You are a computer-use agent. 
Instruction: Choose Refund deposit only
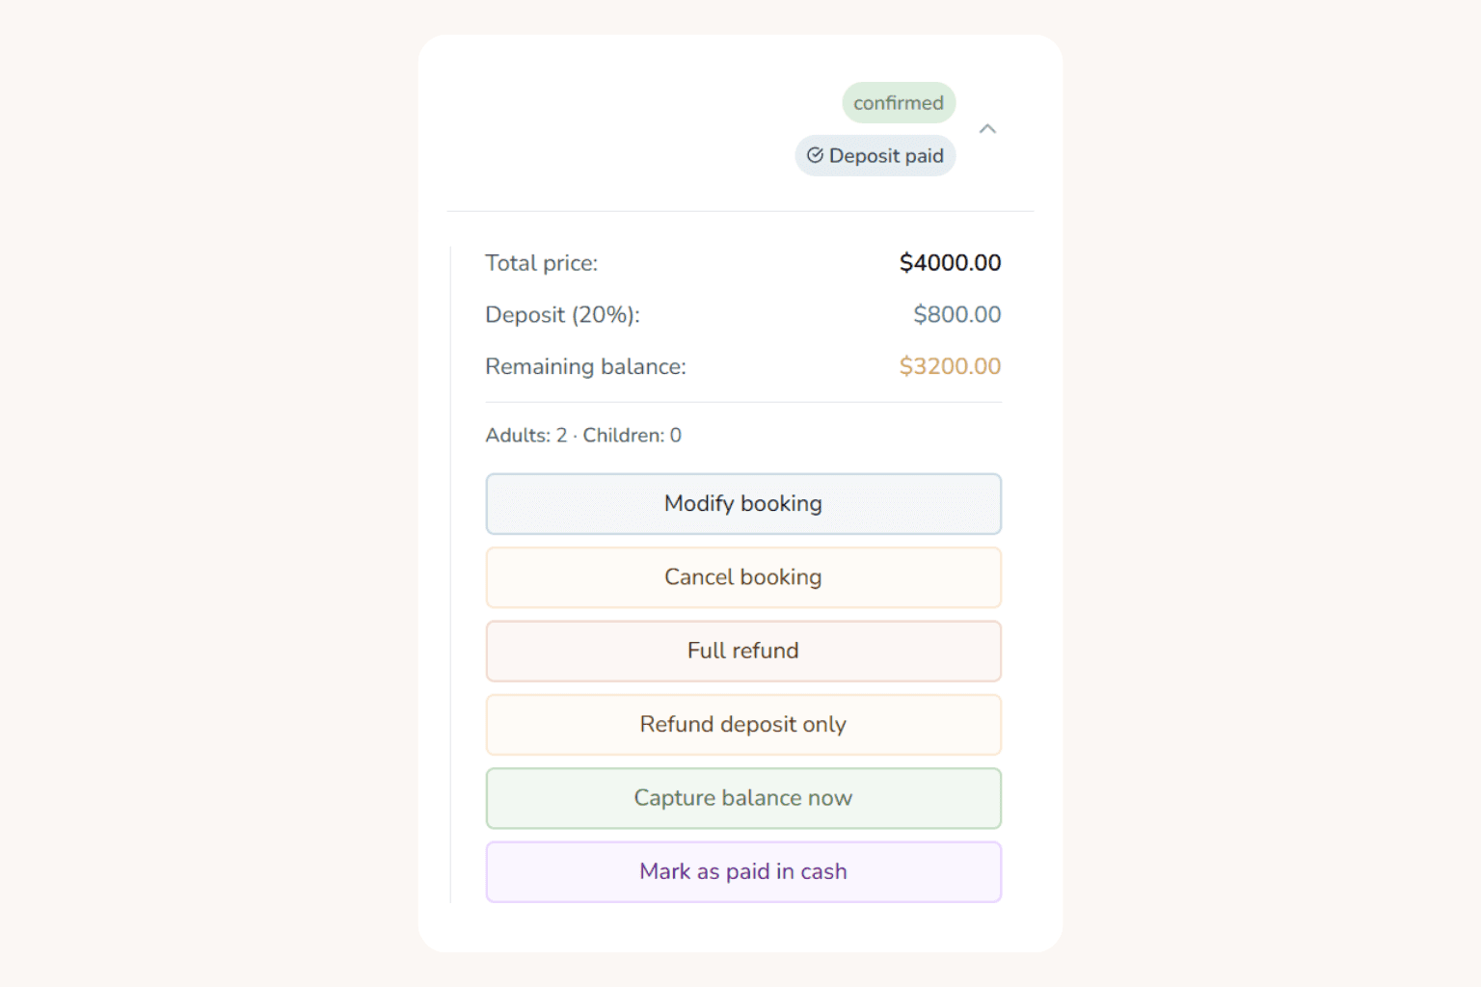point(743,725)
